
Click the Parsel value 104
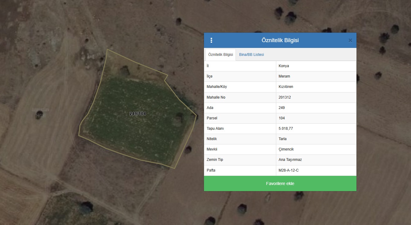[282, 118]
